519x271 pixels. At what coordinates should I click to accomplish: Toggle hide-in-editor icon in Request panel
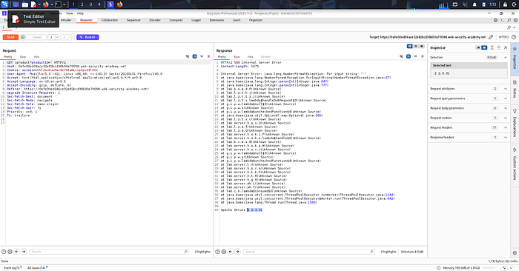click(x=188, y=56)
